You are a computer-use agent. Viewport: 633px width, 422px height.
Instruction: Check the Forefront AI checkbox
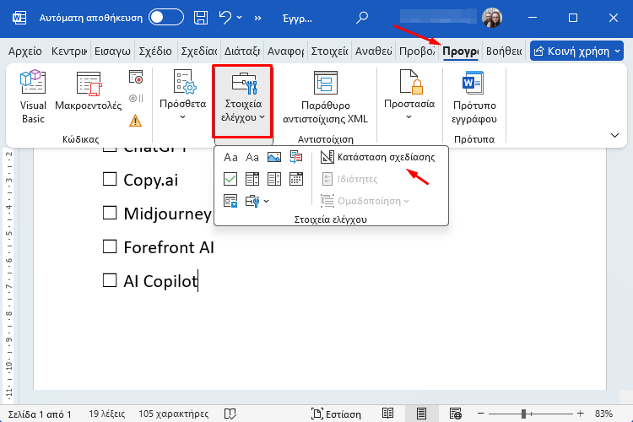110,246
